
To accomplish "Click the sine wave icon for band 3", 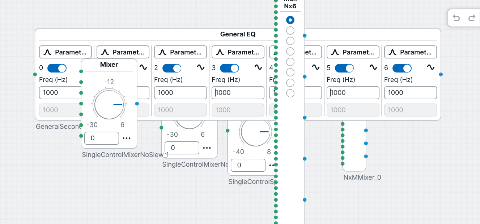I will [258, 67].
